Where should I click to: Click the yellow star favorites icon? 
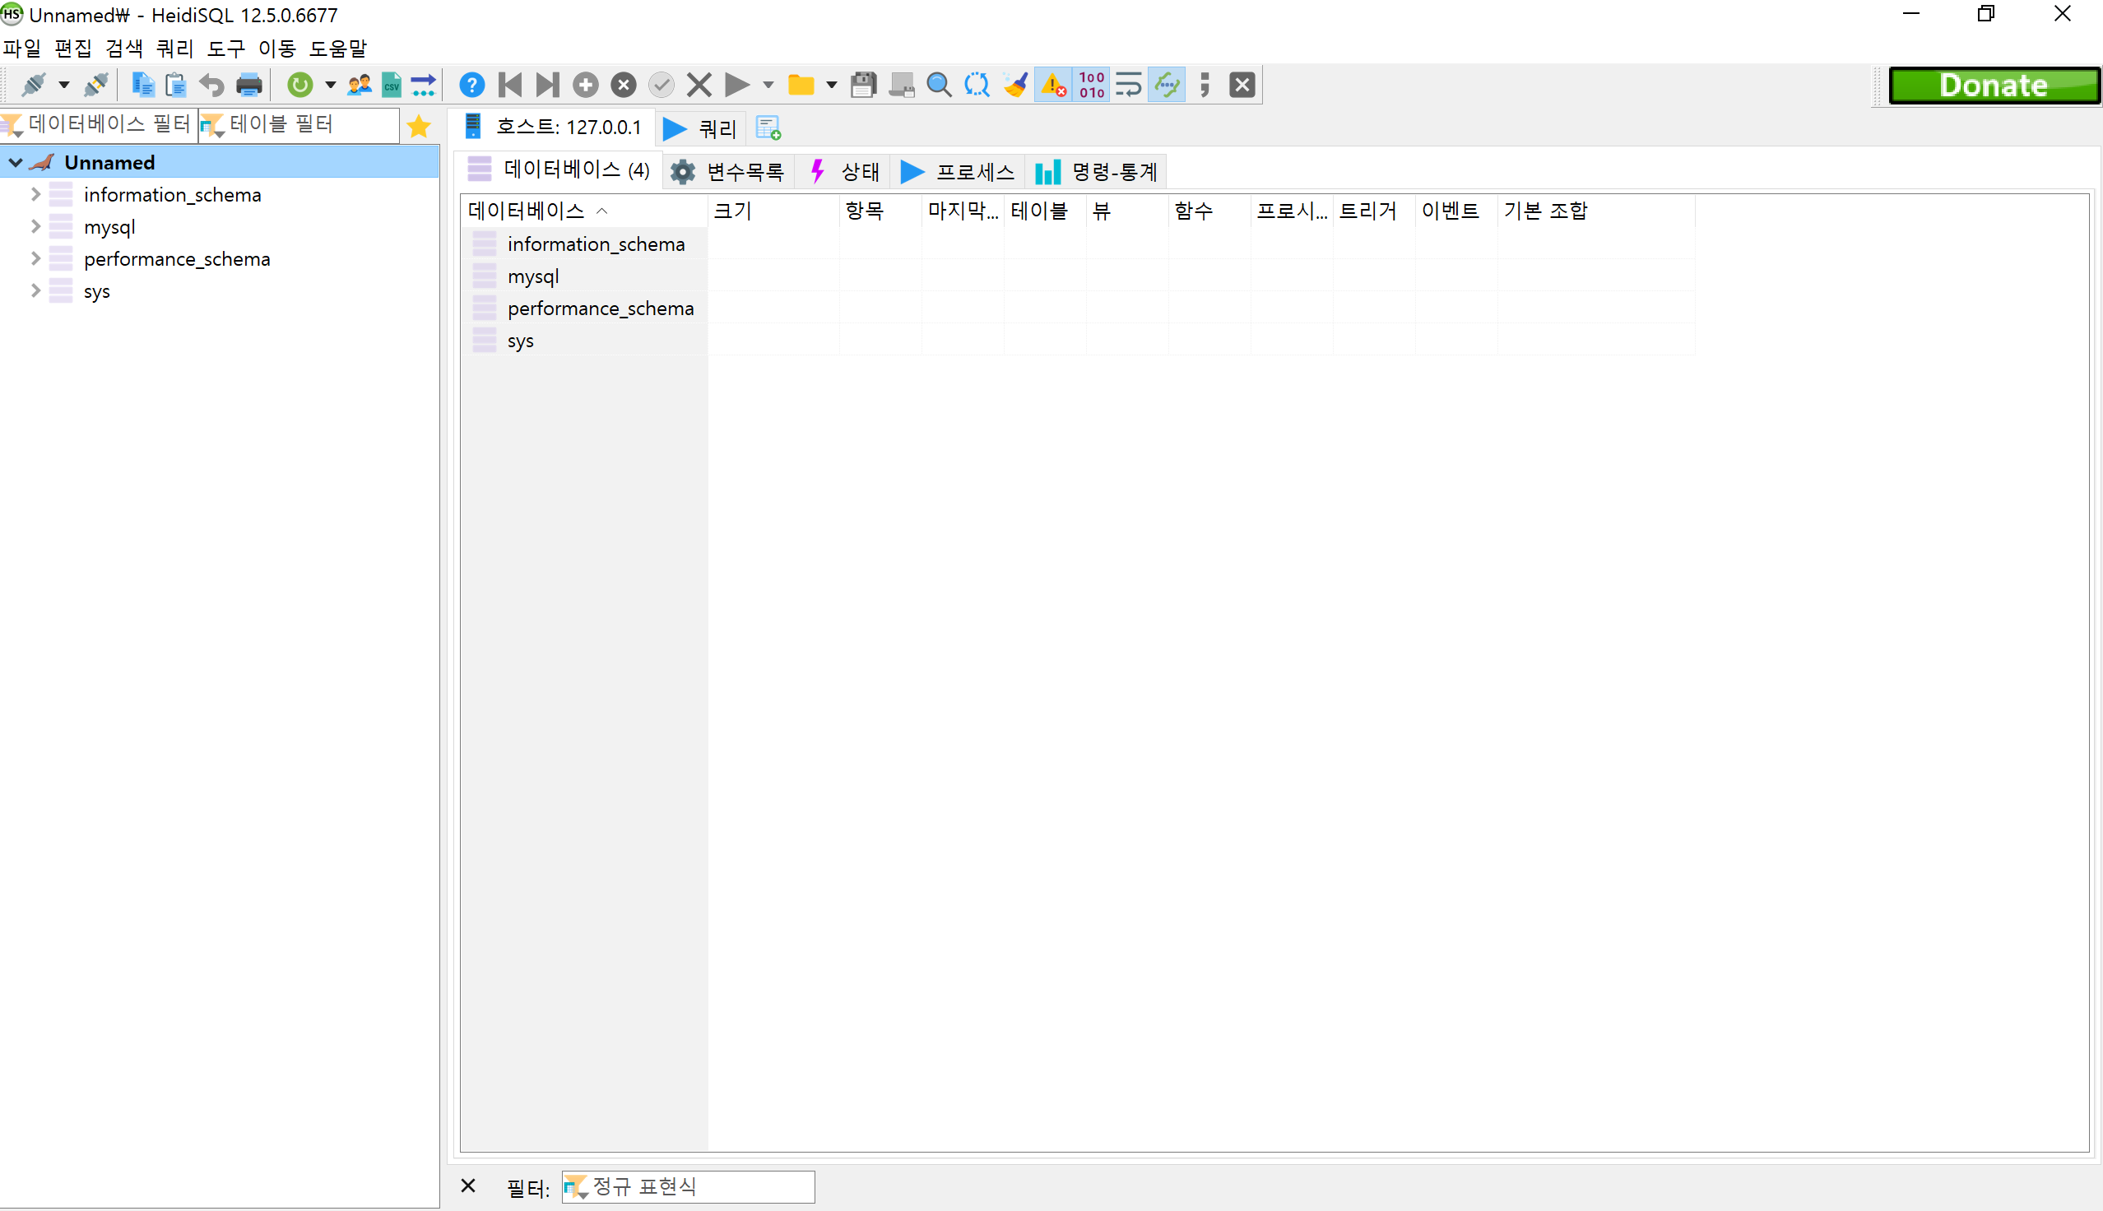click(x=419, y=127)
